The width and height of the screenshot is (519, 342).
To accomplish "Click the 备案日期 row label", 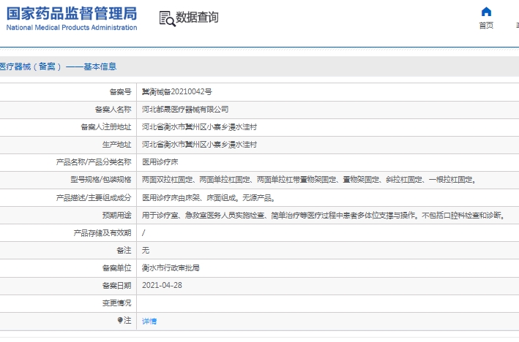I will point(117,286).
